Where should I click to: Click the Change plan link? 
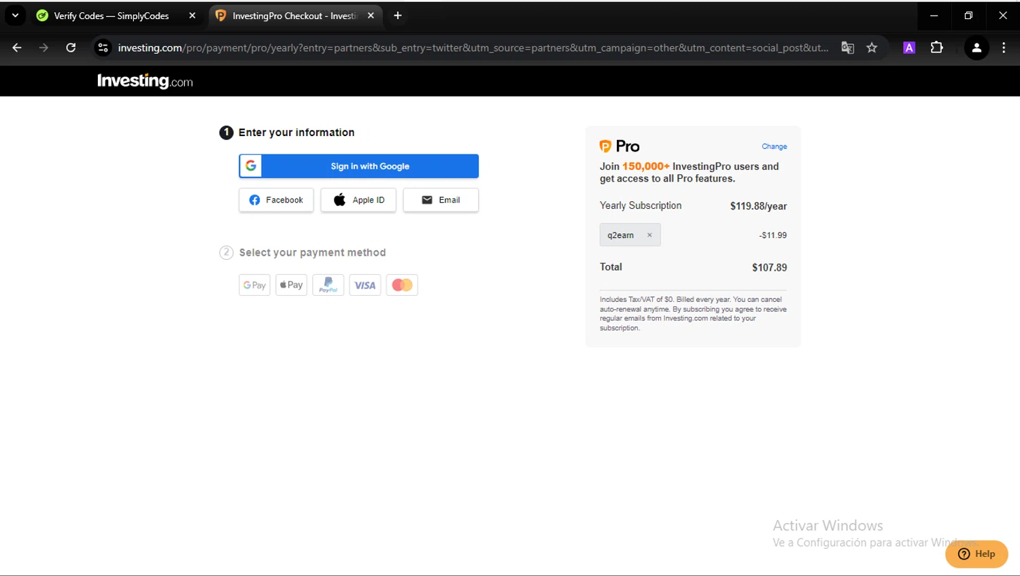tap(774, 146)
